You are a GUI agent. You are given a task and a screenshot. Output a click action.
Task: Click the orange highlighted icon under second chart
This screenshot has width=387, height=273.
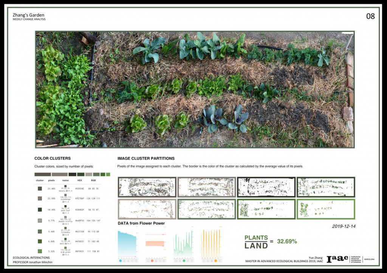[x=152, y=261]
